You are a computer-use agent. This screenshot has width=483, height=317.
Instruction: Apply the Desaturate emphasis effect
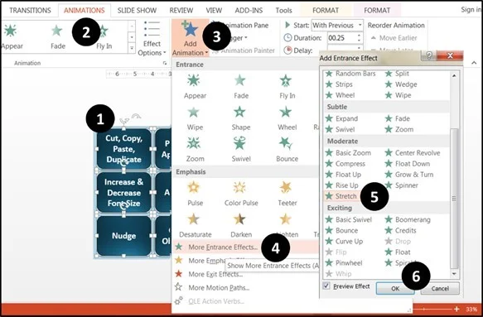pos(195,226)
